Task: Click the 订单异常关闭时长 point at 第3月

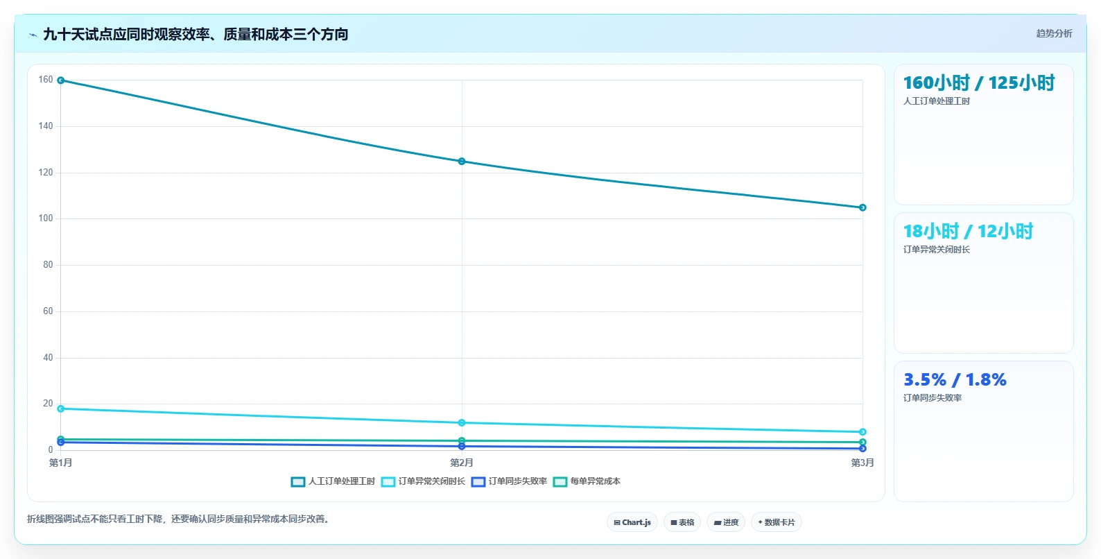Action: (x=862, y=432)
